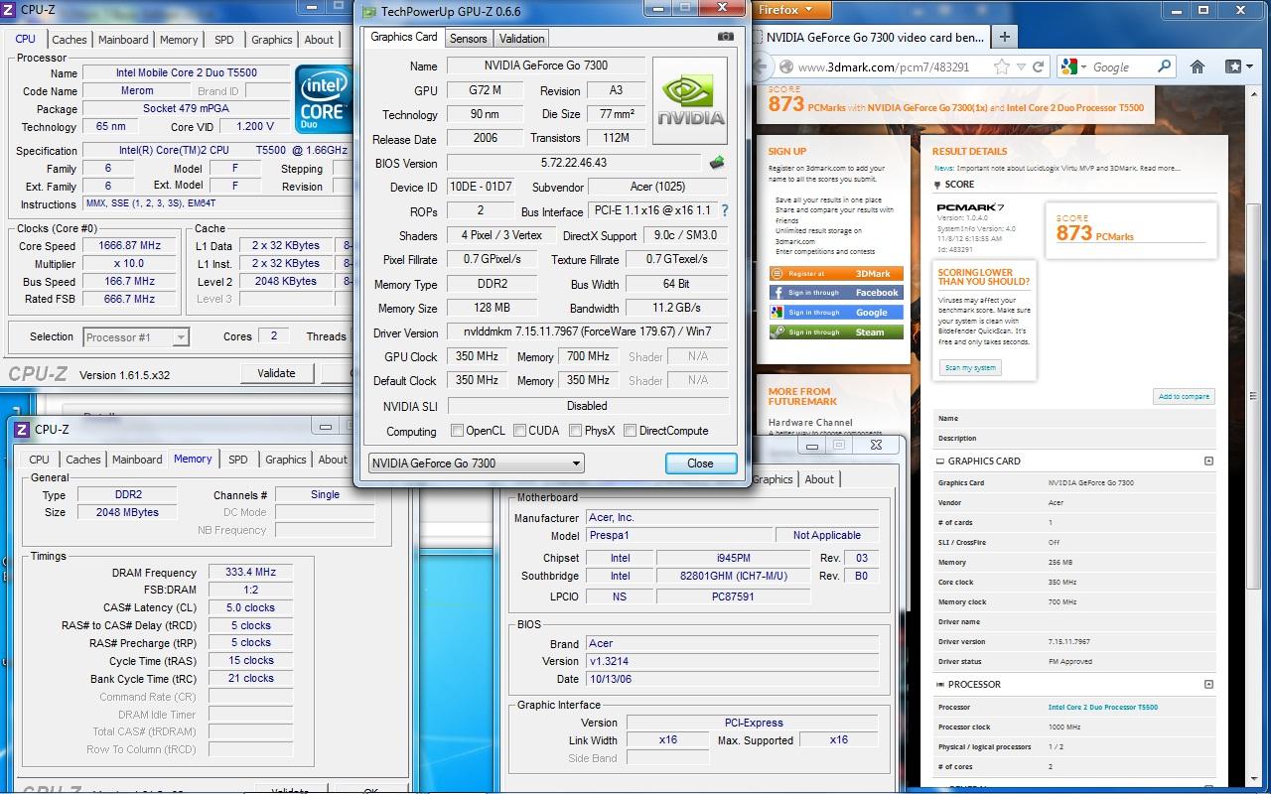Click the GPU-Z title bar icon
1271x794 pixels.
coord(369,11)
